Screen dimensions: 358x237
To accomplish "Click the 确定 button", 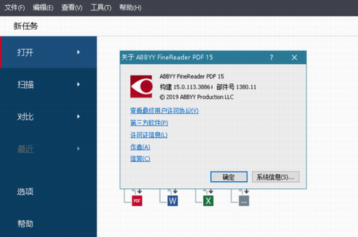I will pyautogui.click(x=228, y=177).
